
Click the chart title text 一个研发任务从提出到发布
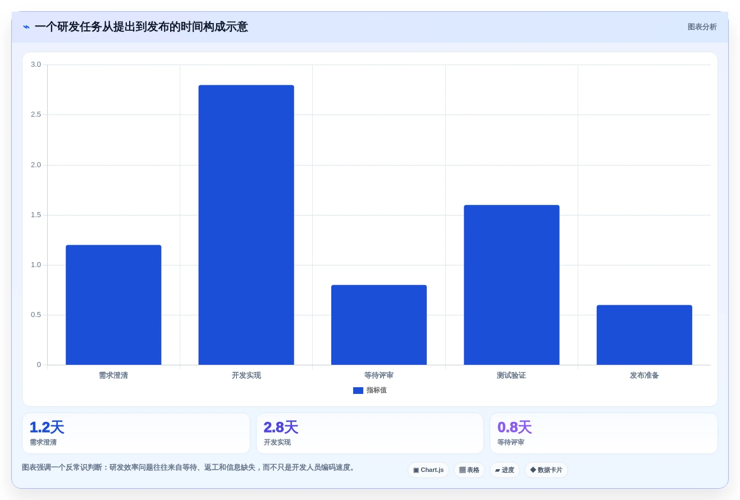(141, 27)
